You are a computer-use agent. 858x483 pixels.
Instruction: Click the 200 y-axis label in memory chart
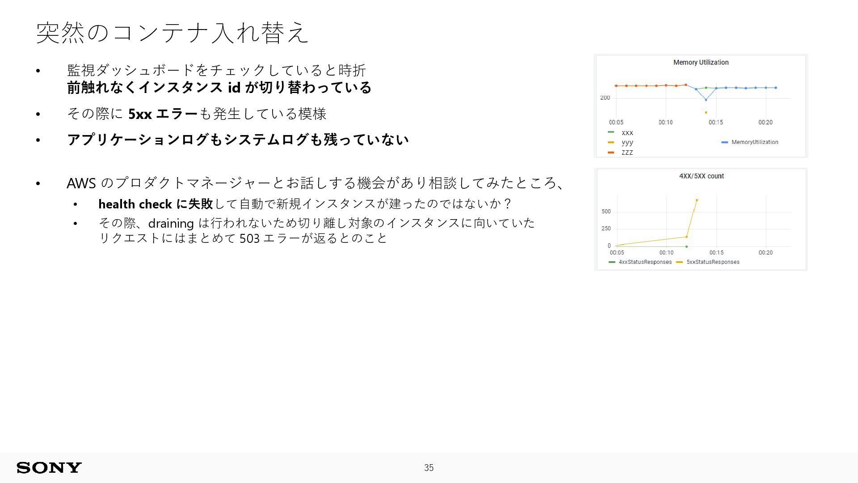[x=605, y=97]
